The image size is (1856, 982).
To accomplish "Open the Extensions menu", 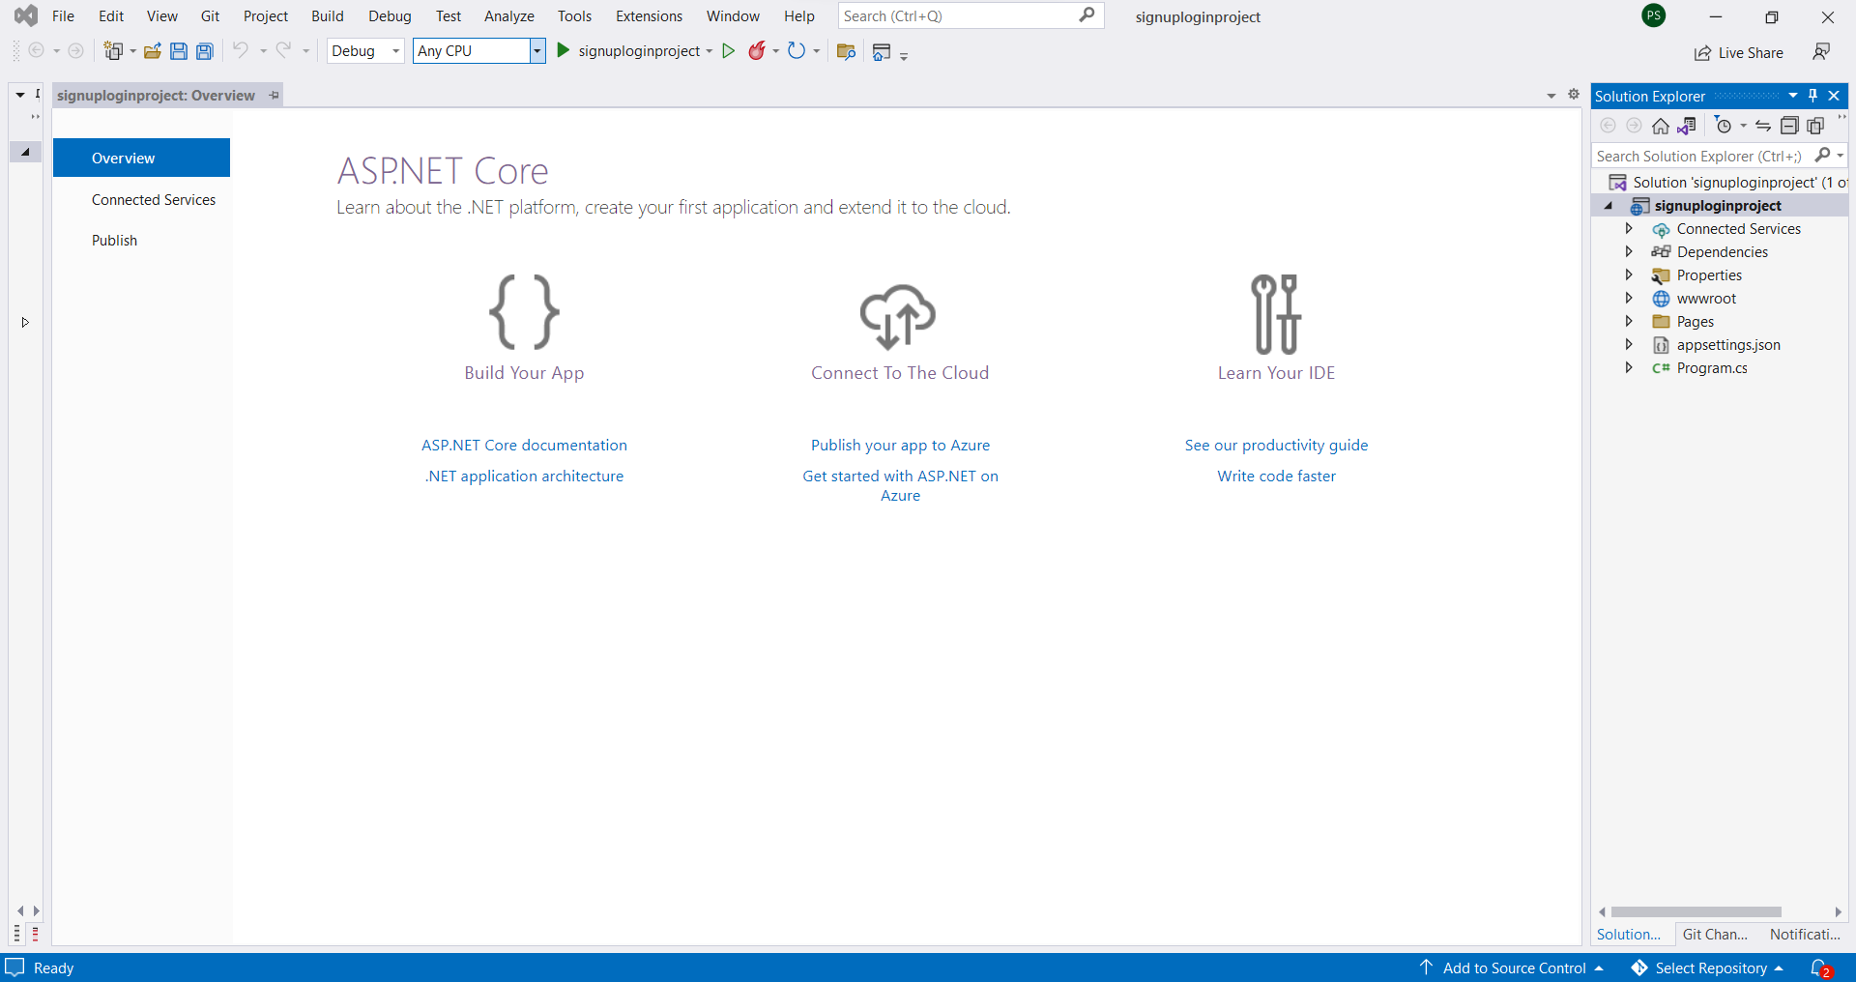I will (x=649, y=16).
